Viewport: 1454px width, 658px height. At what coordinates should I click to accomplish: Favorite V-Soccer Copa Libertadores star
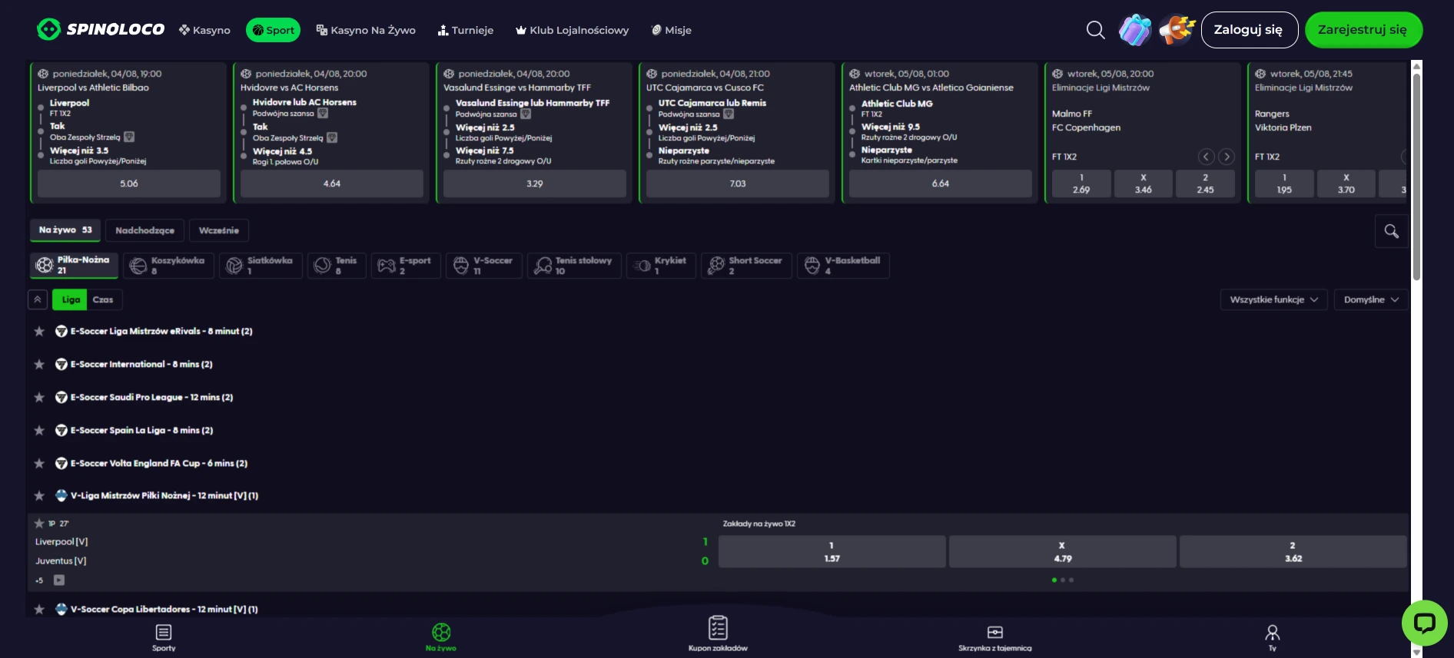[39, 609]
